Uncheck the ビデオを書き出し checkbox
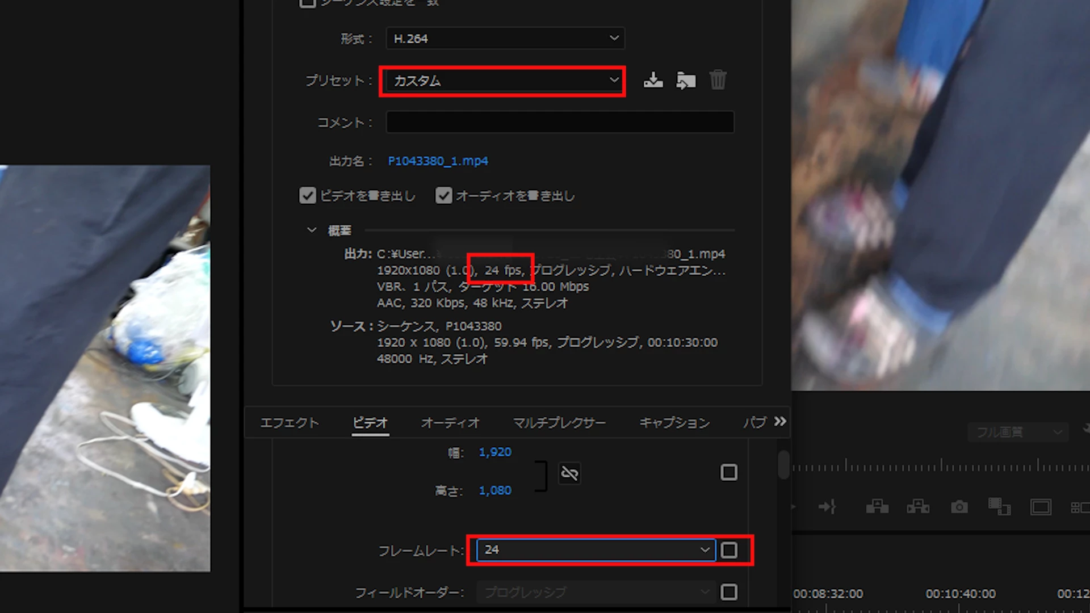Viewport: 1090px width, 613px height. [308, 196]
